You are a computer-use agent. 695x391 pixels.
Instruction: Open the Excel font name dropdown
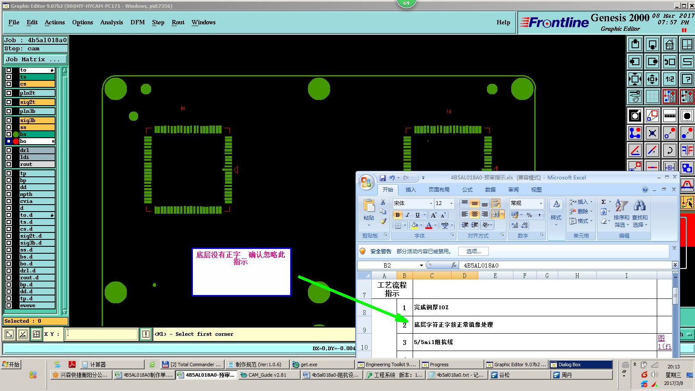click(431, 203)
